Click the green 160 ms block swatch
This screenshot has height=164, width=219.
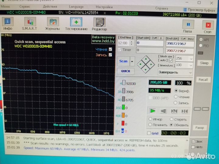click(123, 107)
